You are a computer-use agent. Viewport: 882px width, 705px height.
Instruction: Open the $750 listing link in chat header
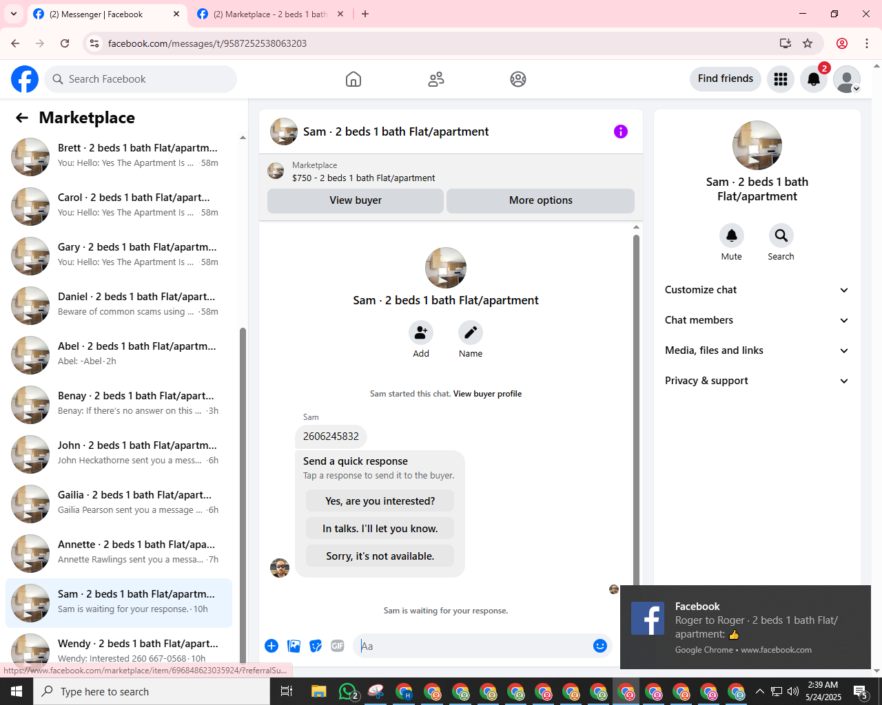click(363, 178)
